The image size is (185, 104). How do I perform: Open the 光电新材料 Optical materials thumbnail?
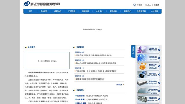tap(148, 91)
